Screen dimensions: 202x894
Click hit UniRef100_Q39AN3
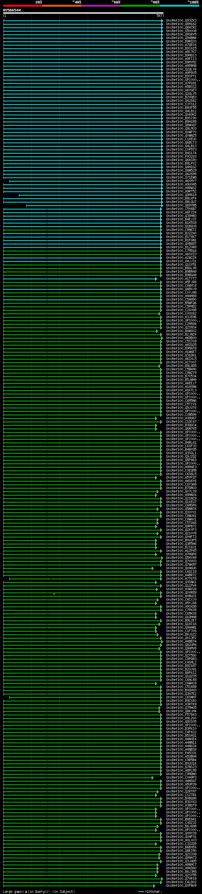pos(181,216)
